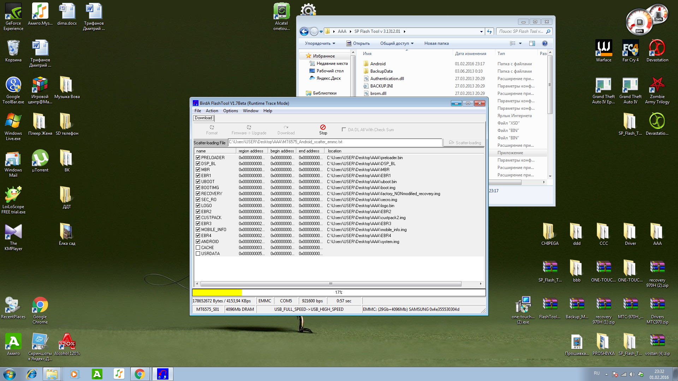This screenshot has height=381, width=678.
Task: Click the Stop flashing icon
Action: (323, 127)
